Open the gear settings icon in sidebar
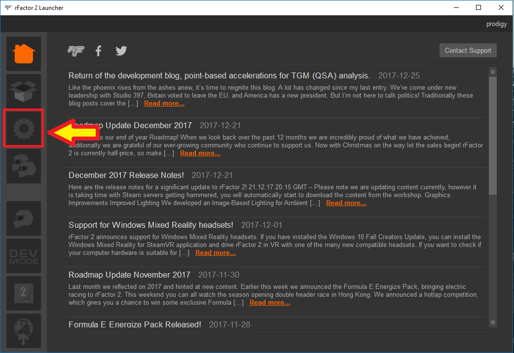The image size is (514, 353). 24,129
